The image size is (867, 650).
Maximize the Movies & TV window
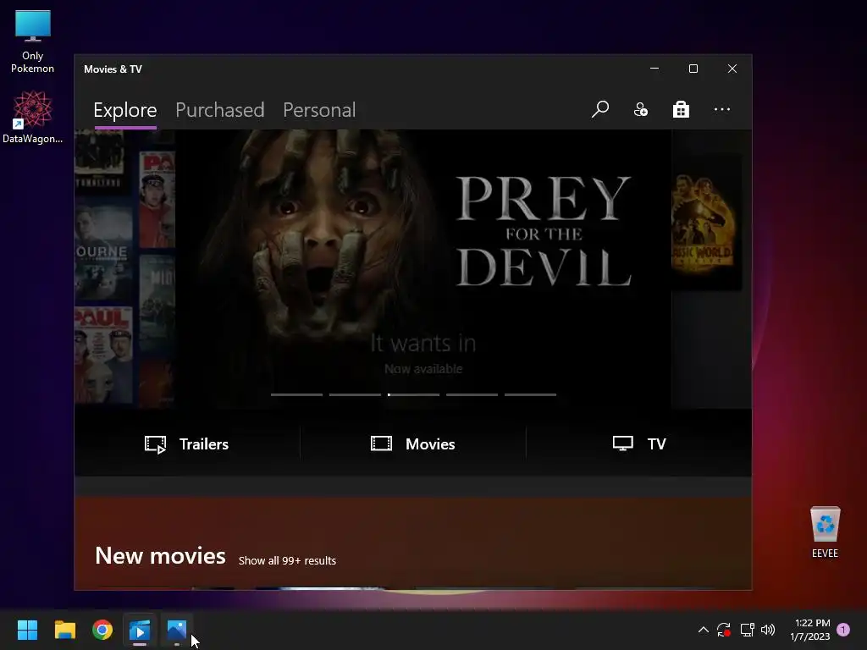pyautogui.click(x=693, y=69)
